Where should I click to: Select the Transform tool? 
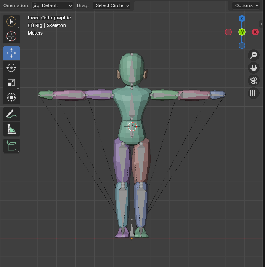click(x=11, y=97)
